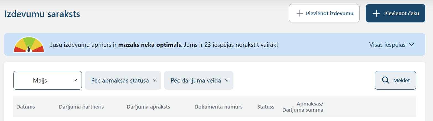433x121 pixels.
Task: Click the Pievienot izdevumu button
Action: coord(324,13)
